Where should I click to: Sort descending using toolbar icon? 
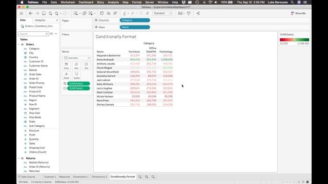click(115, 13)
